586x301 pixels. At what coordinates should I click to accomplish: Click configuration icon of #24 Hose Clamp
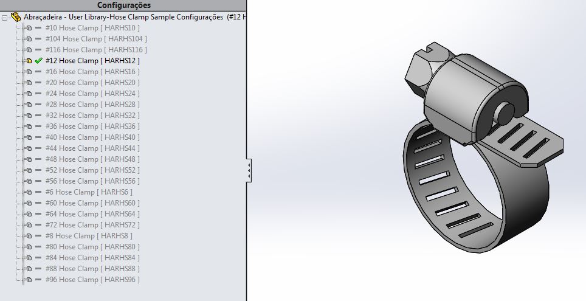point(29,93)
